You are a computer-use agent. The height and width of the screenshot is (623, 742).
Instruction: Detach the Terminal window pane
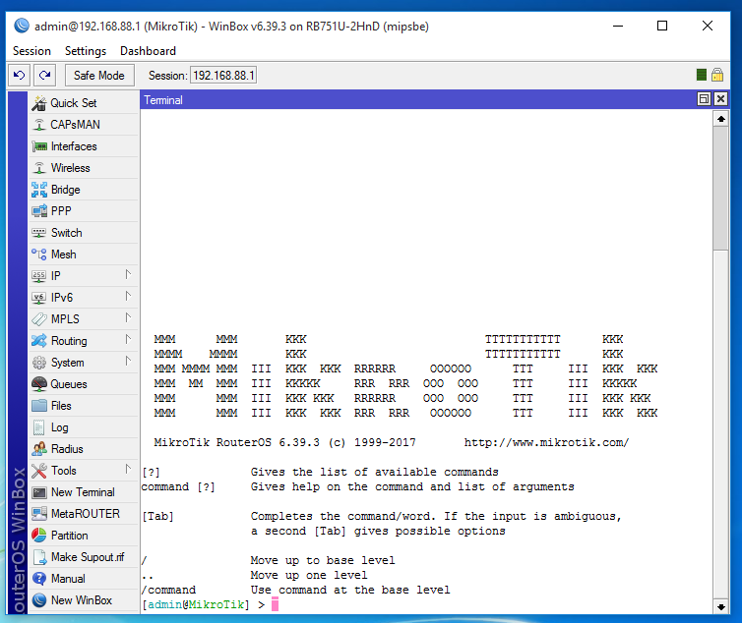(705, 99)
